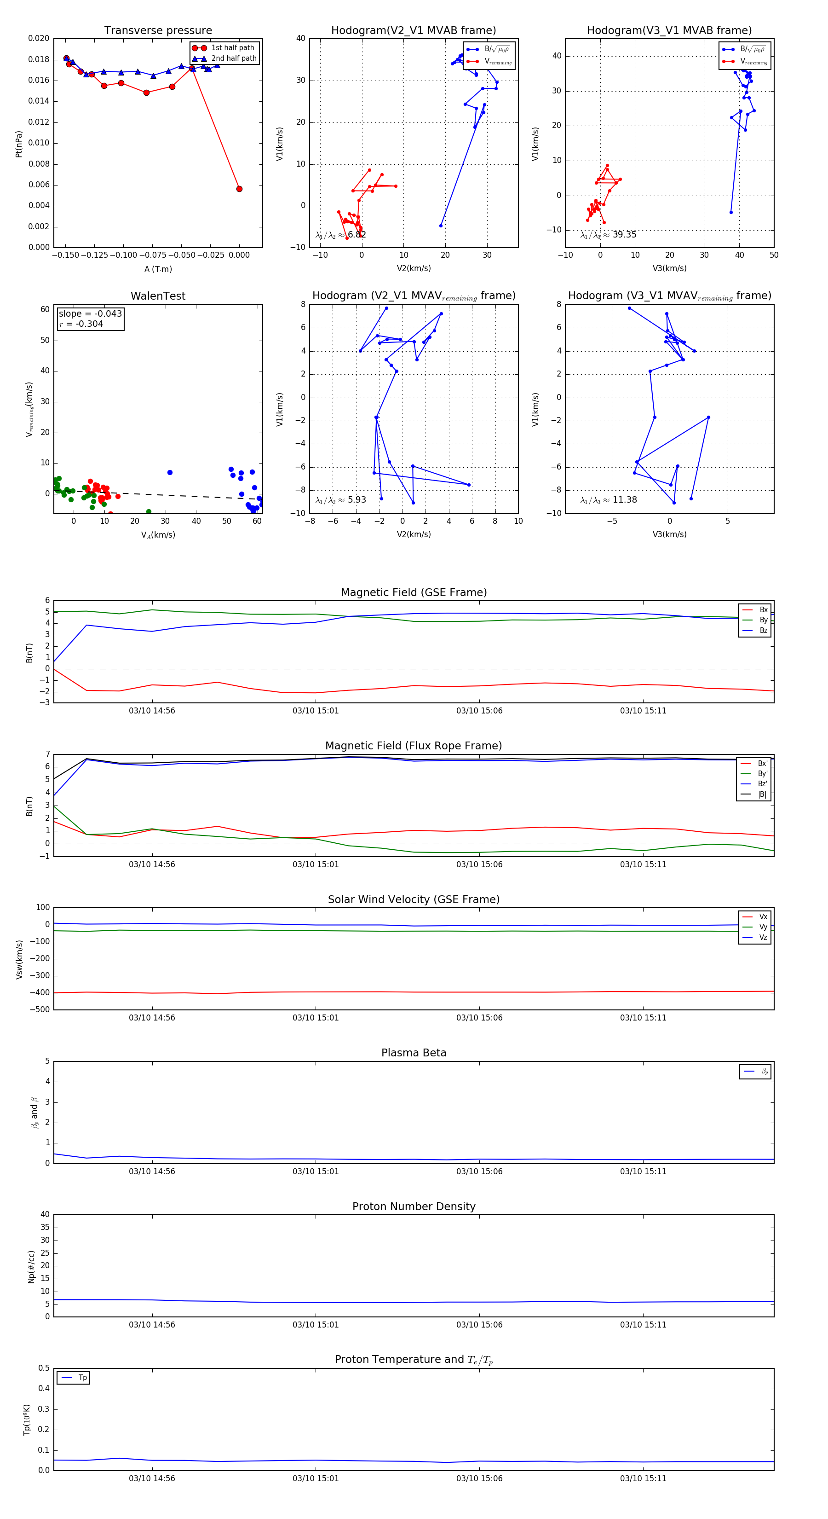Click the V_remaining(km/s) y-axis label of WalenTest

point(29,409)
